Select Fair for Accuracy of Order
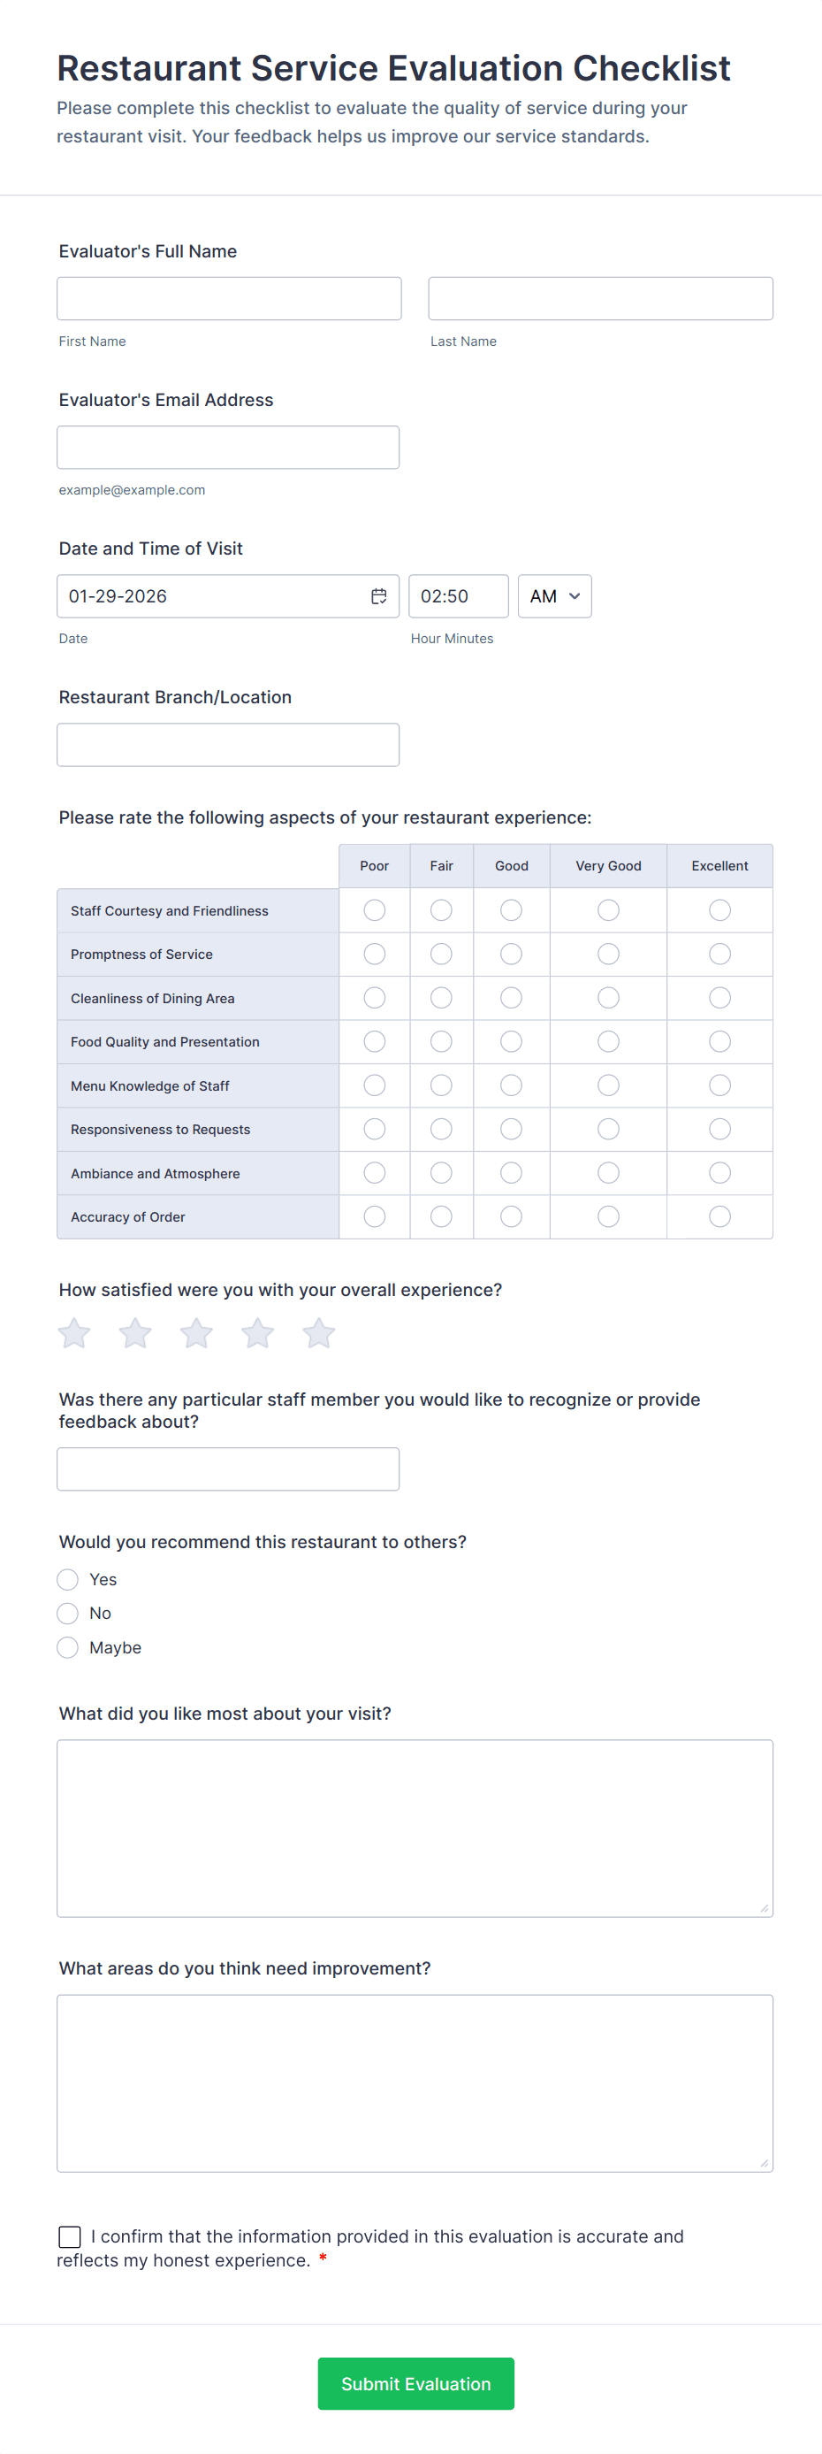This screenshot has height=2454, width=822. point(440,1216)
